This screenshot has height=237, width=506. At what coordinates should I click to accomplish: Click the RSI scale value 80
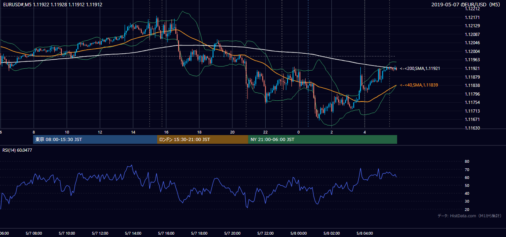click(467, 162)
